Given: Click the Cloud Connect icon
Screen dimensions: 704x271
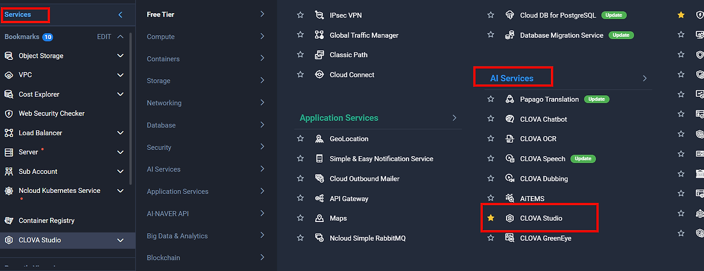Looking at the screenshot, I should click(x=320, y=74).
